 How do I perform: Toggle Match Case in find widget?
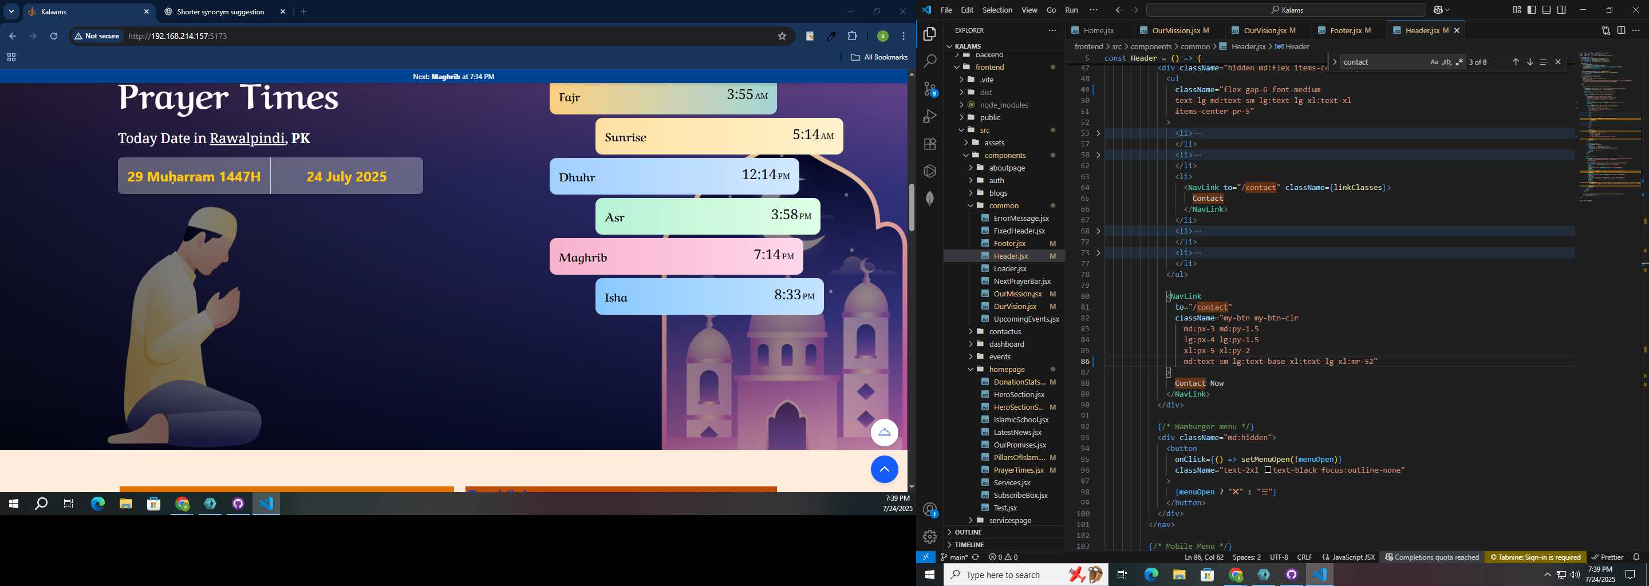pyautogui.click(x=1434, y=62)
